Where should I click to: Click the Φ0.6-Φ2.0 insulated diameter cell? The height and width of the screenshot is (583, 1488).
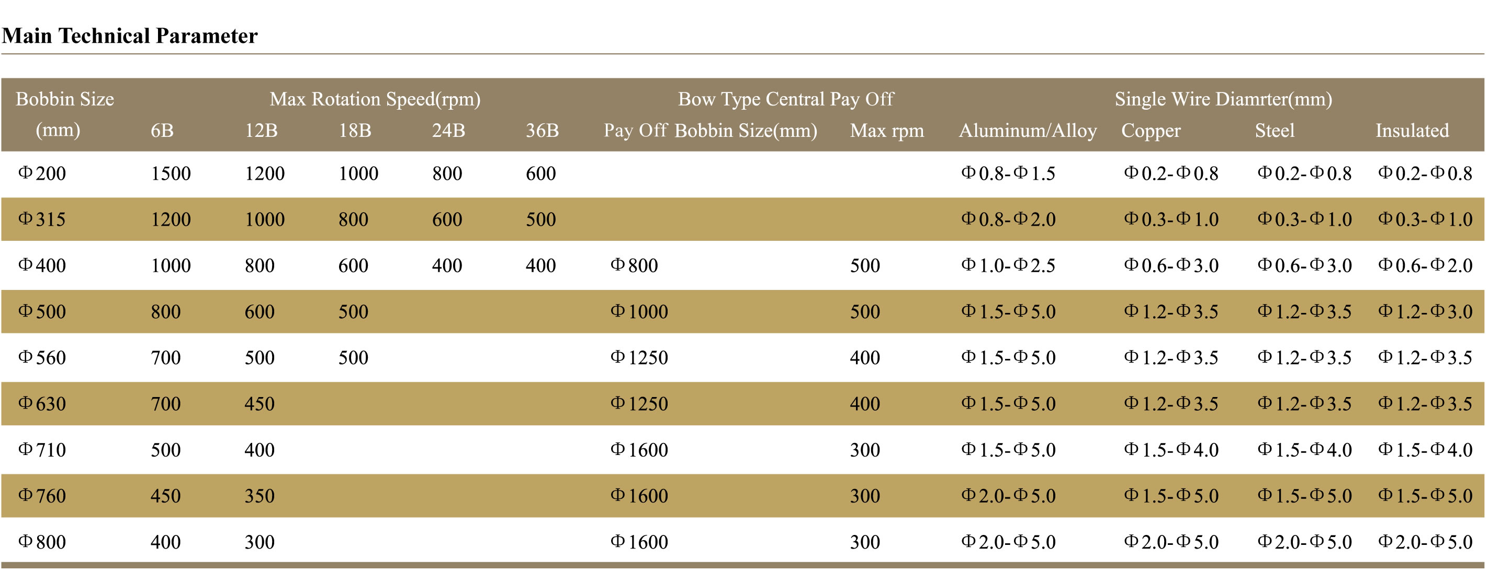tap(1425, 266)
